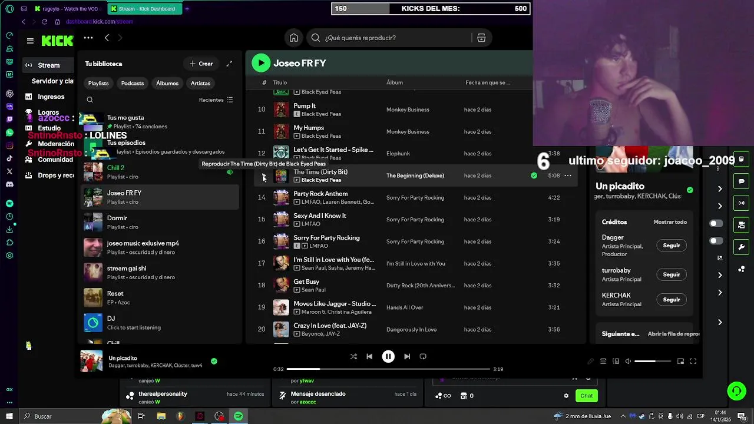The image size is (754, 424).
Task: Open TikTok from the browser sidebar
Action: click(9, 158)
